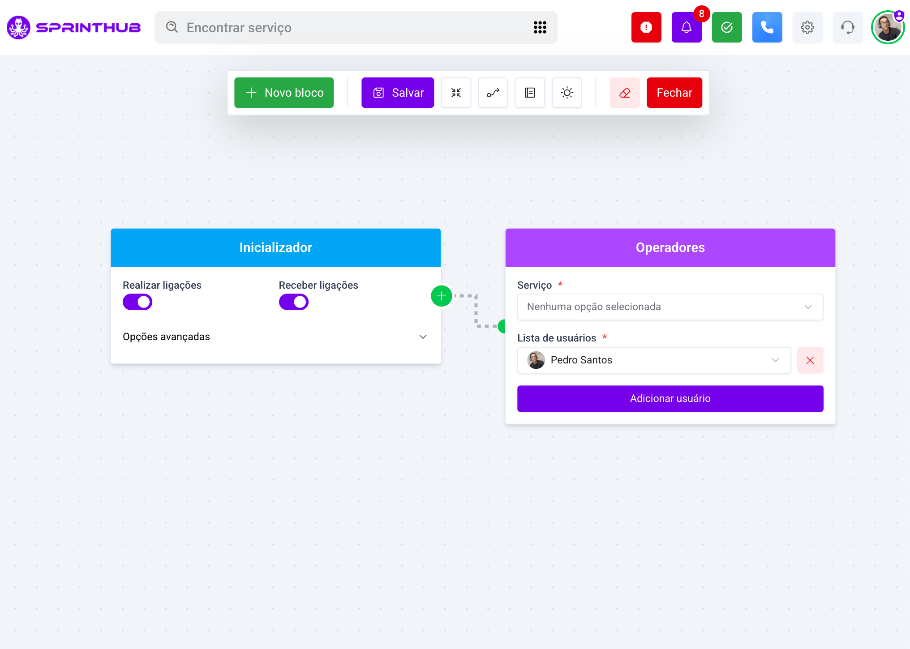Disable the Receber ligações toggle
The width and height of the screenshot is (910, 649).
pyautogui.click(x=294, y=302)
